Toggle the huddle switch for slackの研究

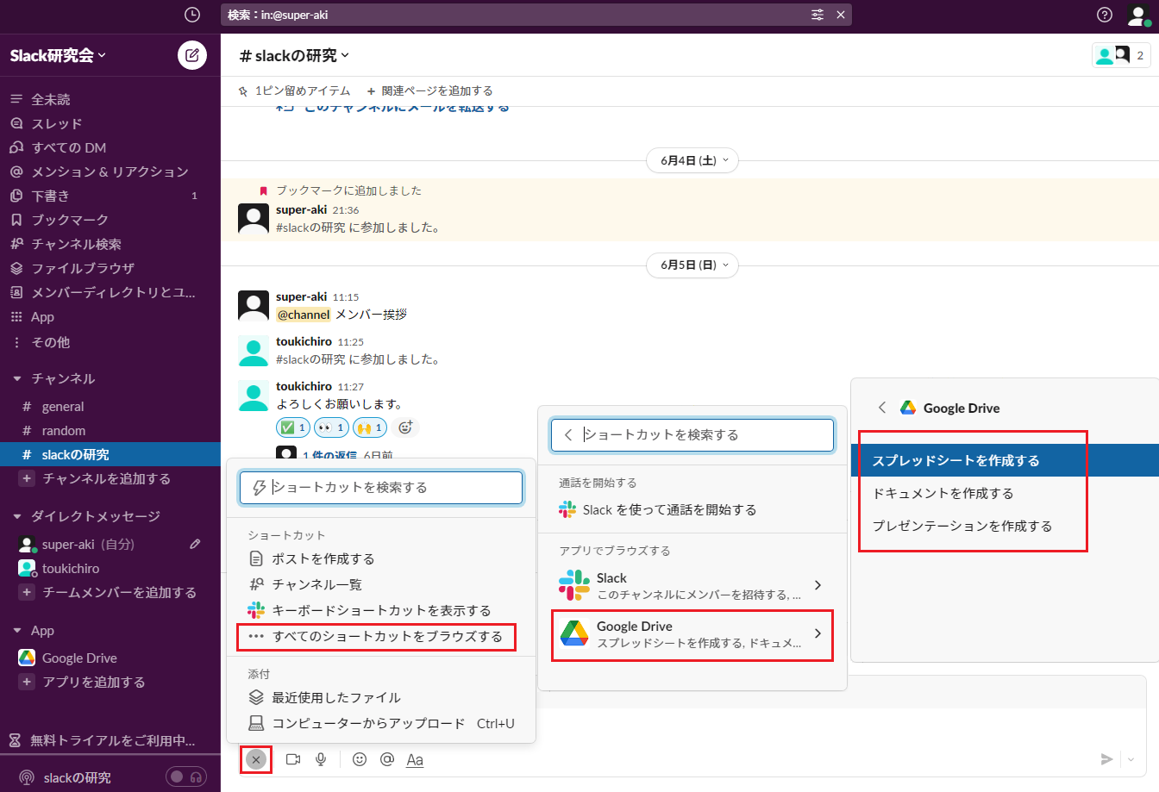[x=186, y=777]
